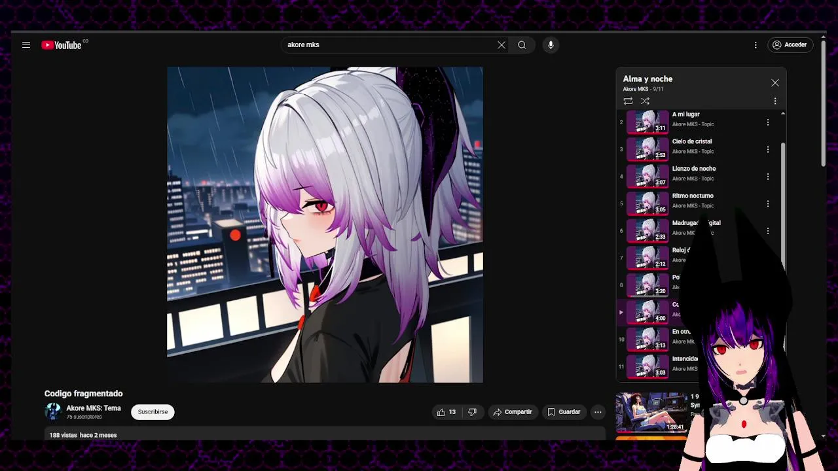
Task: Clear the search box text
Action: coord(501,45)
